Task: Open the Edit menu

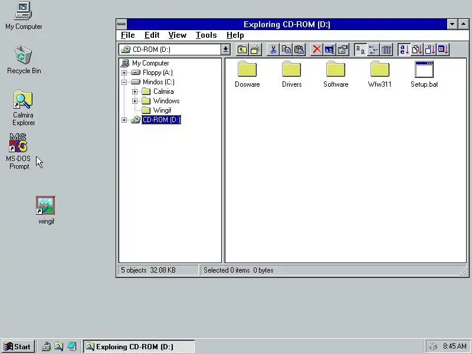Action: (x=152, y=35)
